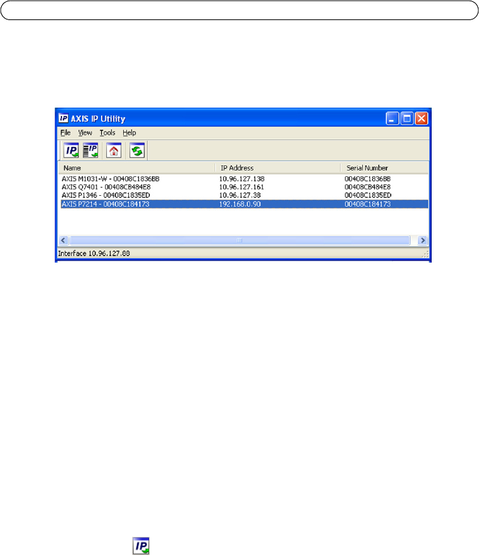Click serial number 00408C1836BB cell
The image size is (479, 555).
tap(368, 179)
